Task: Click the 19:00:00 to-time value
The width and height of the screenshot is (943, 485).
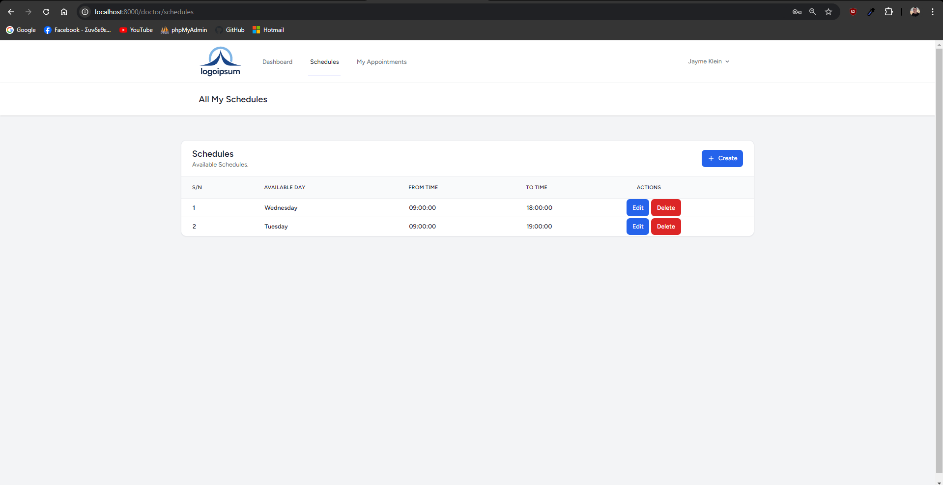Action: pos(539,227)
